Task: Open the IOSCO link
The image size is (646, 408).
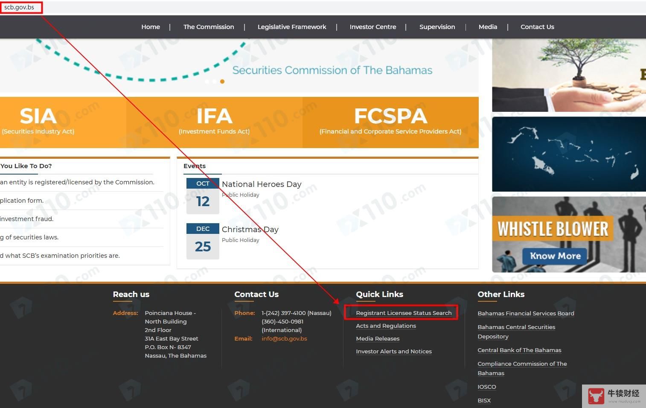Action: [x=487, y=387]
